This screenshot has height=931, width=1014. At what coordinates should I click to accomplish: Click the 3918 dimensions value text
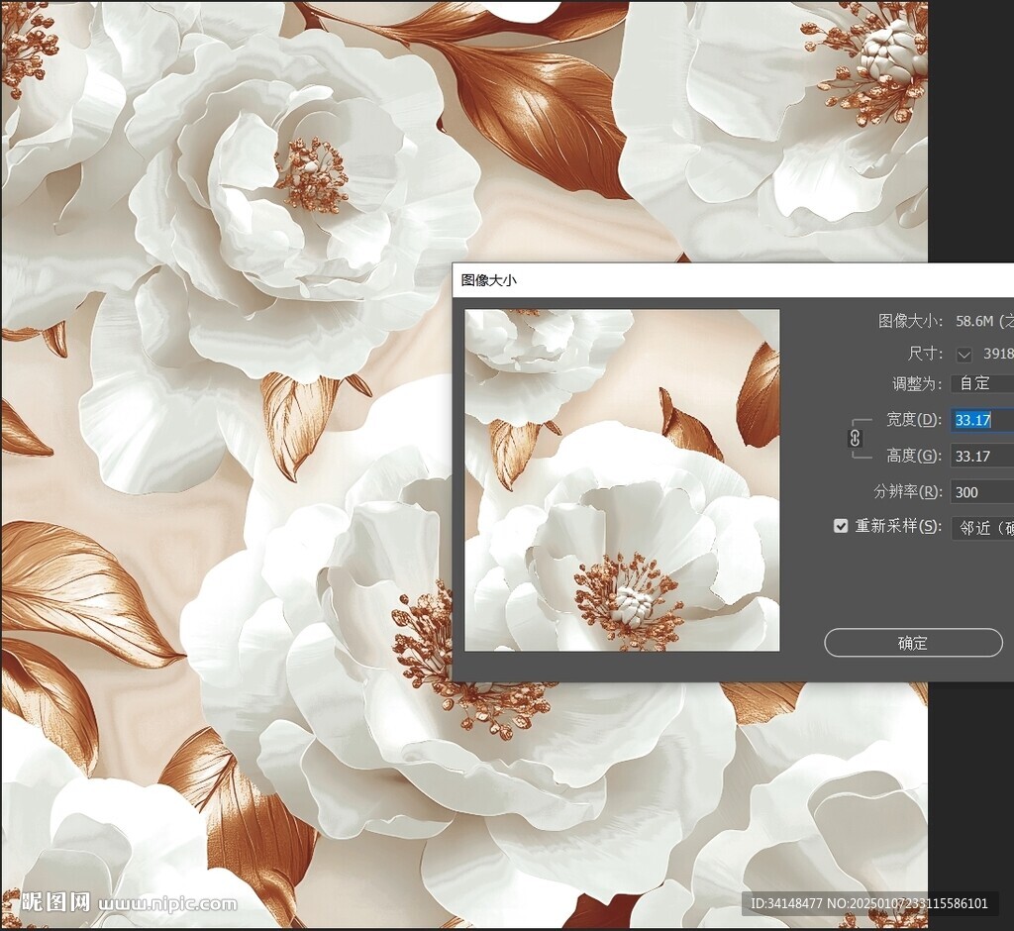click(997, 354)
